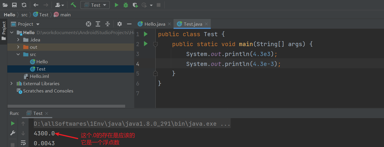The image size is (384, 147).
Task: Place cursor on println(4.3e3) line
Action: [232, 54]
